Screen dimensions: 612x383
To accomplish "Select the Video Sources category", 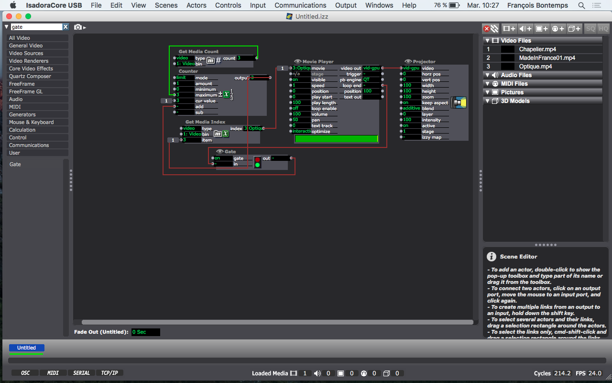I will 38,53.
